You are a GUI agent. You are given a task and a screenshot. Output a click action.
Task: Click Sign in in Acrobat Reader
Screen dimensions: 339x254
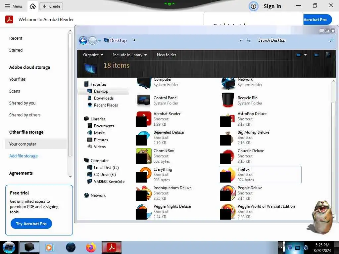coord(272,6)
